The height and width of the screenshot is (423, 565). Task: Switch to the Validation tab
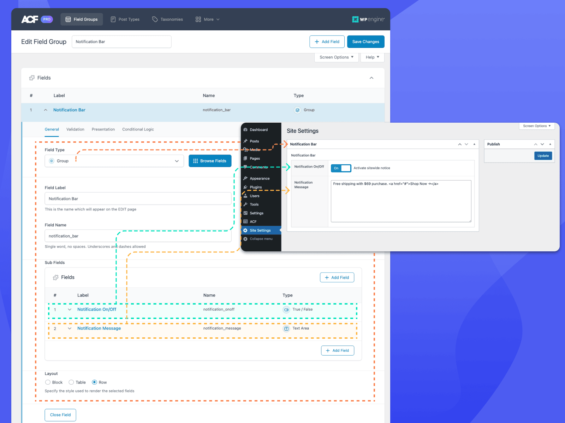[75, 129]
